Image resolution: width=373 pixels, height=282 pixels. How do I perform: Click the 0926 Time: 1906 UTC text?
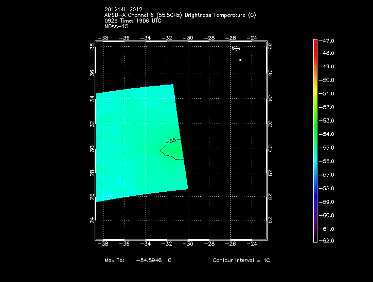click(132, 21)
